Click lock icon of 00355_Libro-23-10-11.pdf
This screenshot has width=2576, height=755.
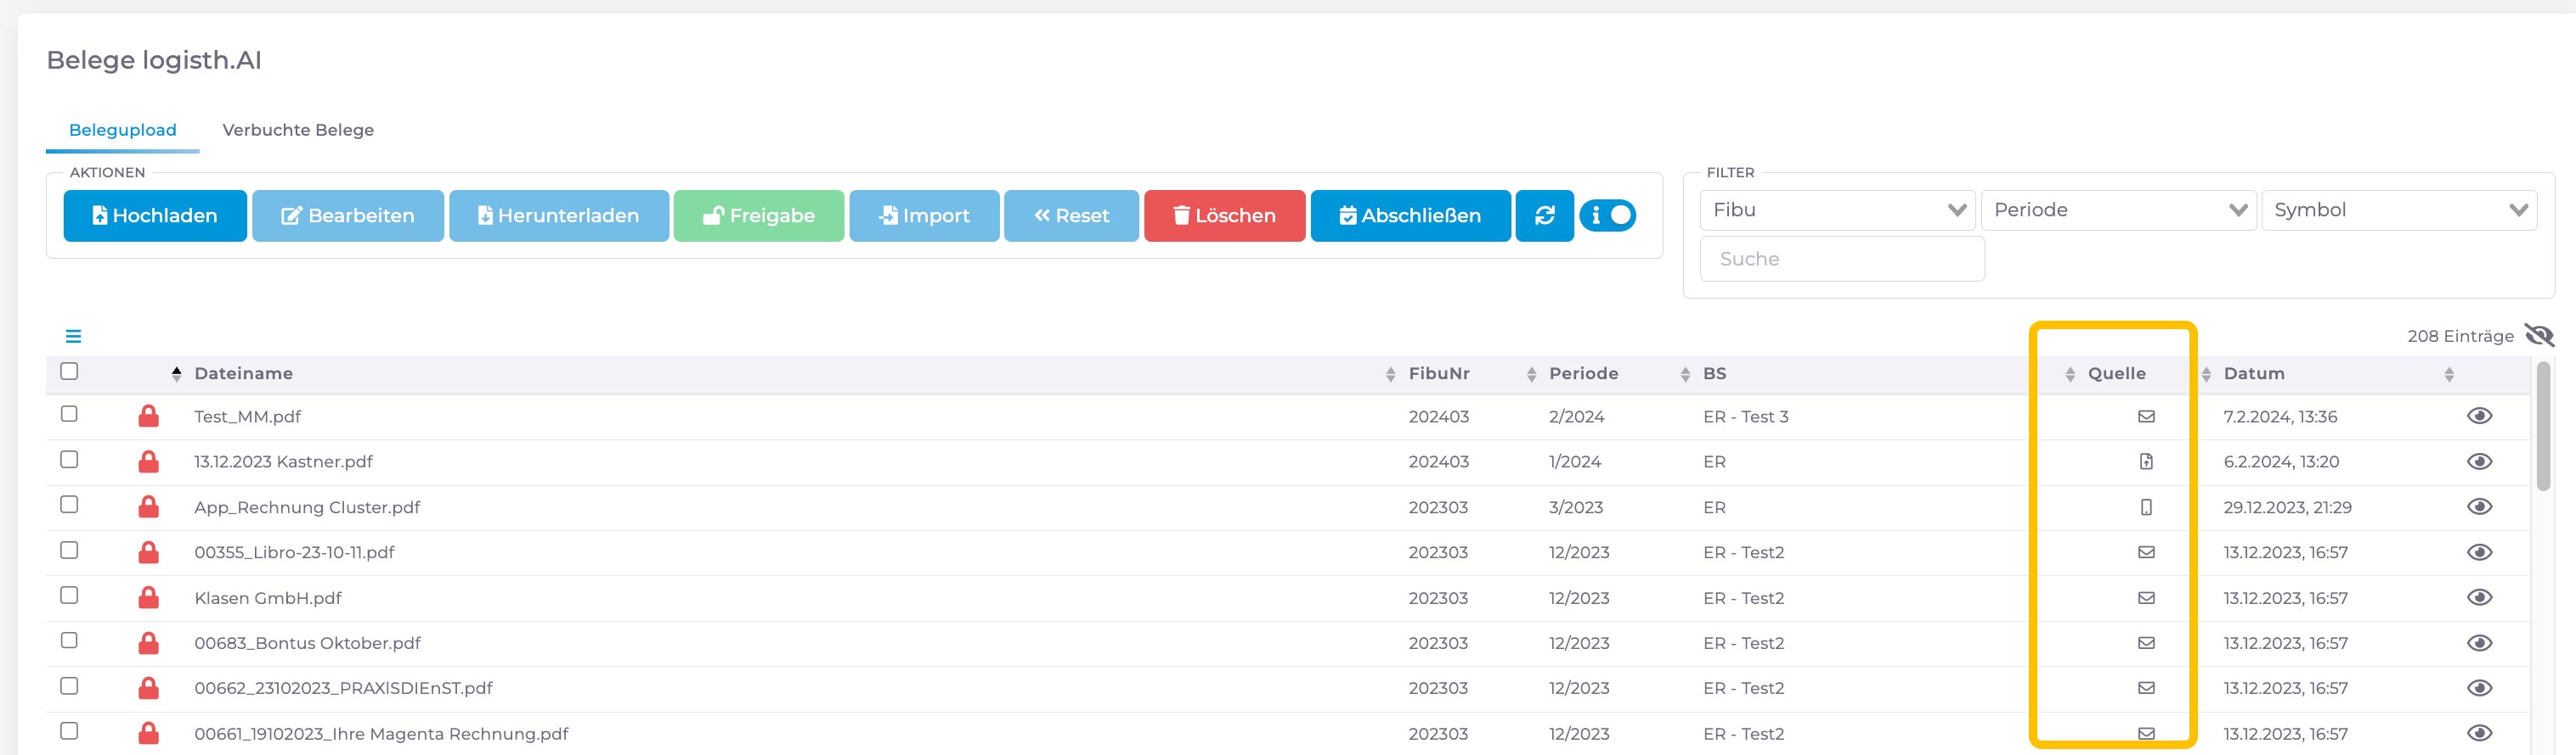point(149,552)
